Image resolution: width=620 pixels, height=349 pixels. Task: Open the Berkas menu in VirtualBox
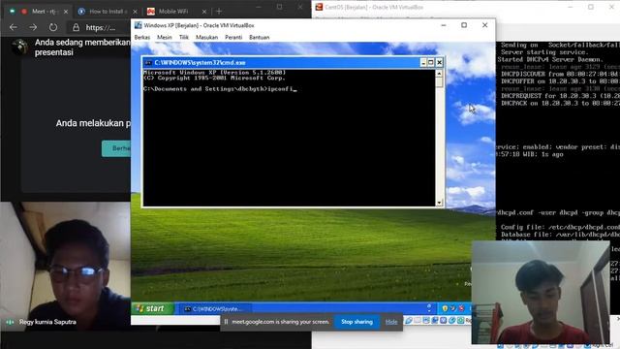(x=142, y=37)
